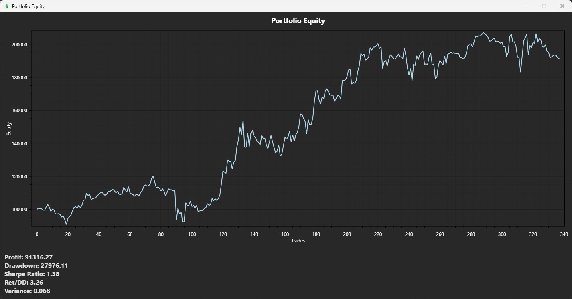
Task: Click the 300 tick on the Trades axis
Action: 502,234
